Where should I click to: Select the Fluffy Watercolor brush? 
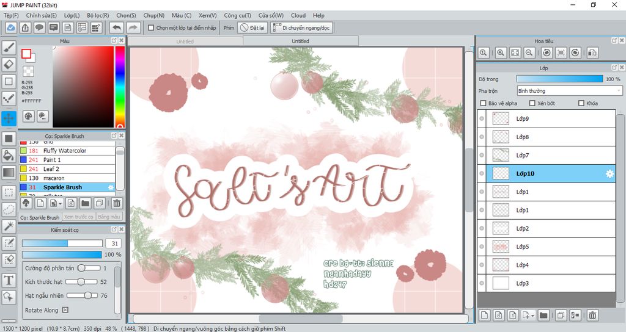[67, 151]
